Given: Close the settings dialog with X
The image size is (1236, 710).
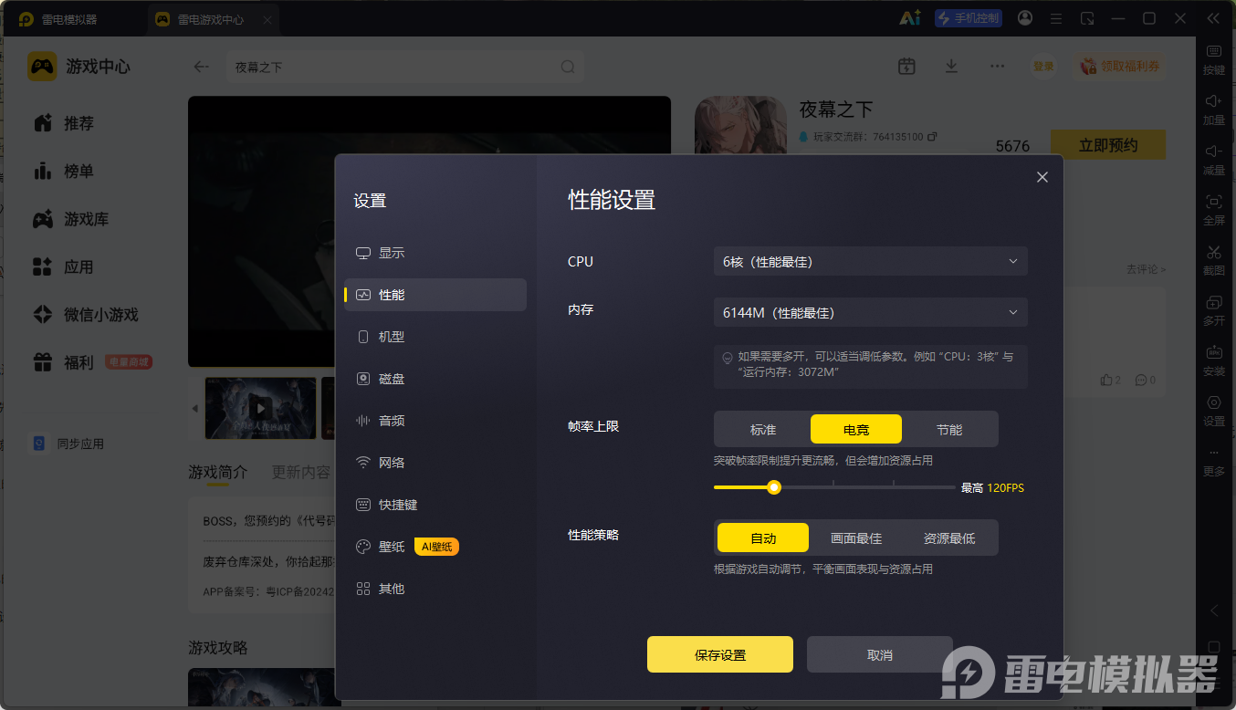Looking at the screenshot, I should pos(1042,177).
